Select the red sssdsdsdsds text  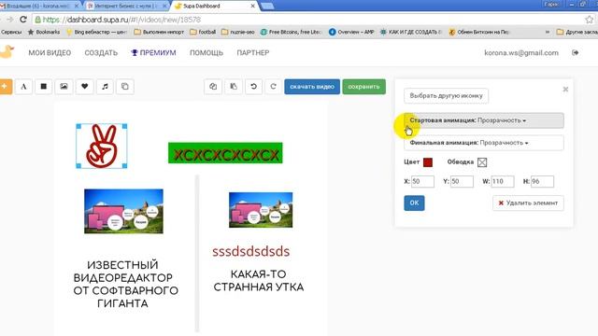tap(251, 251)
